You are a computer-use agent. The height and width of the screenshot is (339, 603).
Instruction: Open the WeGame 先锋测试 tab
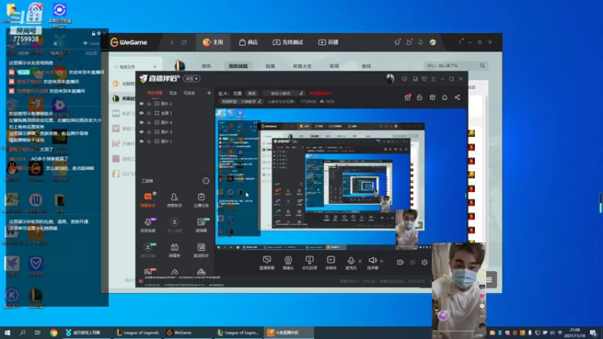coord(288,42)
